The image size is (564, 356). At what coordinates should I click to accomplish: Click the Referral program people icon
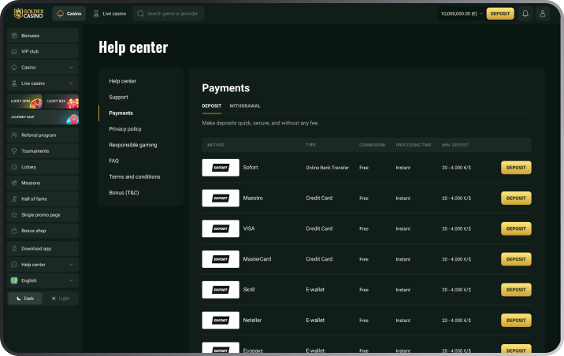click(x=14, y=135)
